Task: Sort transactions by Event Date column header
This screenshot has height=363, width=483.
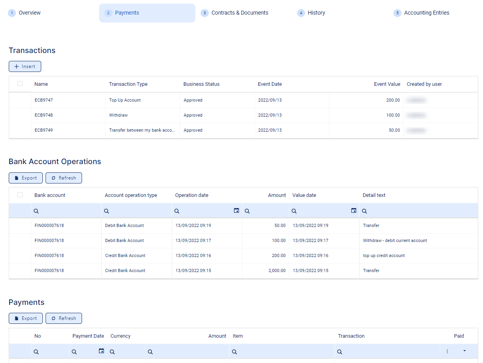Action: [x=270, y=84]
